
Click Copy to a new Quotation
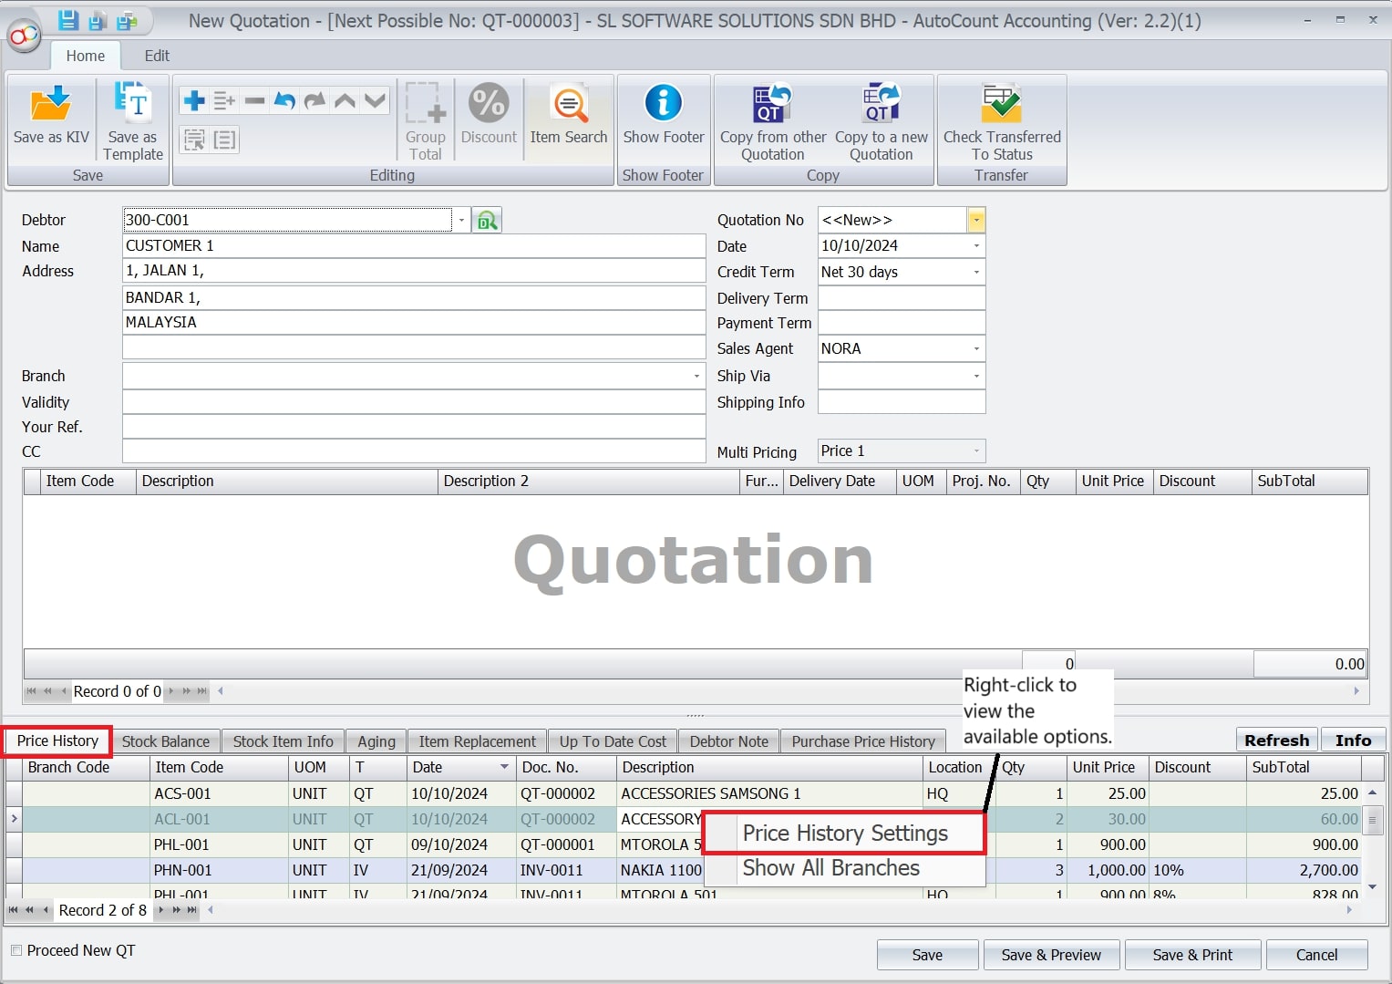[880, 119]
